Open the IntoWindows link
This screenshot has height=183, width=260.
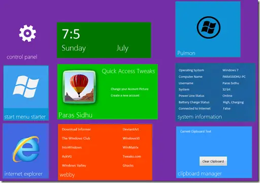72,147
